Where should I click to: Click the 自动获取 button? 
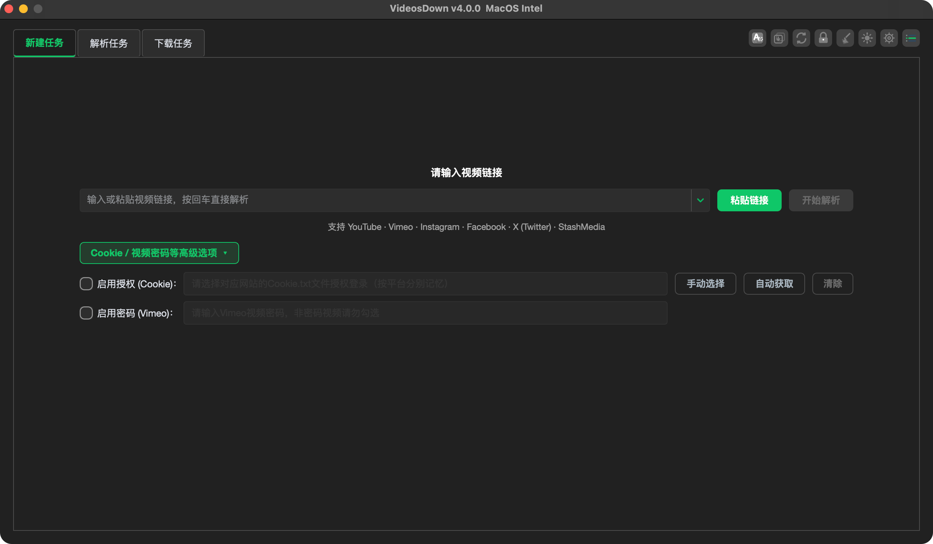tap(774, 284)
